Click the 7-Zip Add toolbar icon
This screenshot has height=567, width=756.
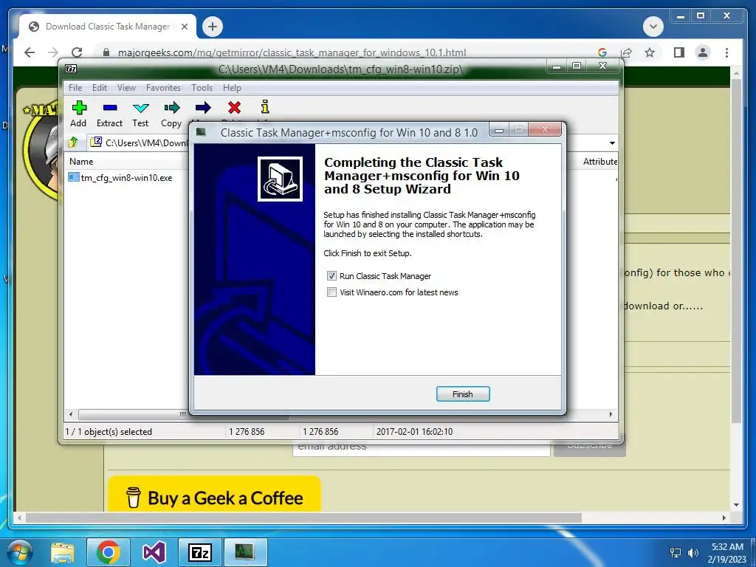78,108
